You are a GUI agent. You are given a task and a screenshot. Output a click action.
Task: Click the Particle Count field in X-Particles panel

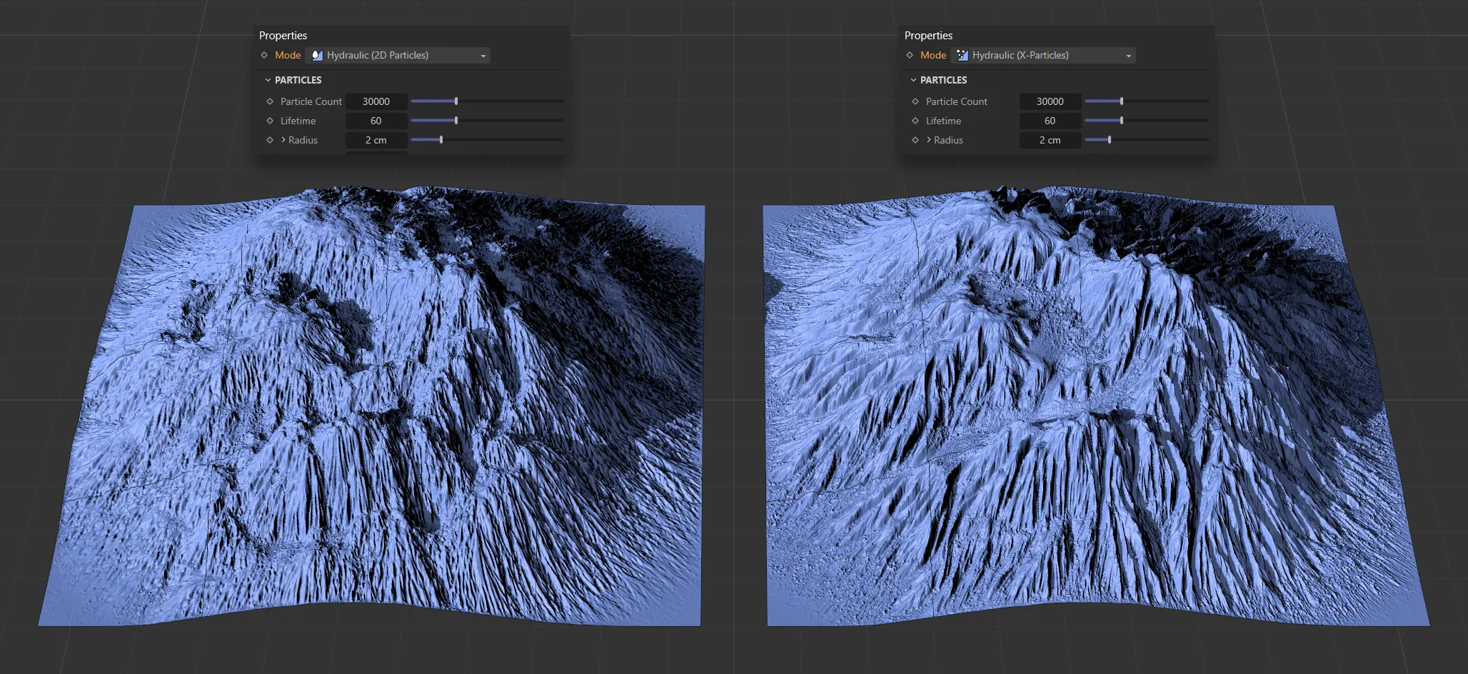tap(1050, 101)
